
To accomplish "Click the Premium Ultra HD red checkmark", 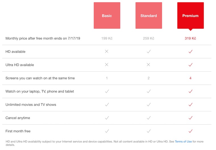I will click(190, 65).
